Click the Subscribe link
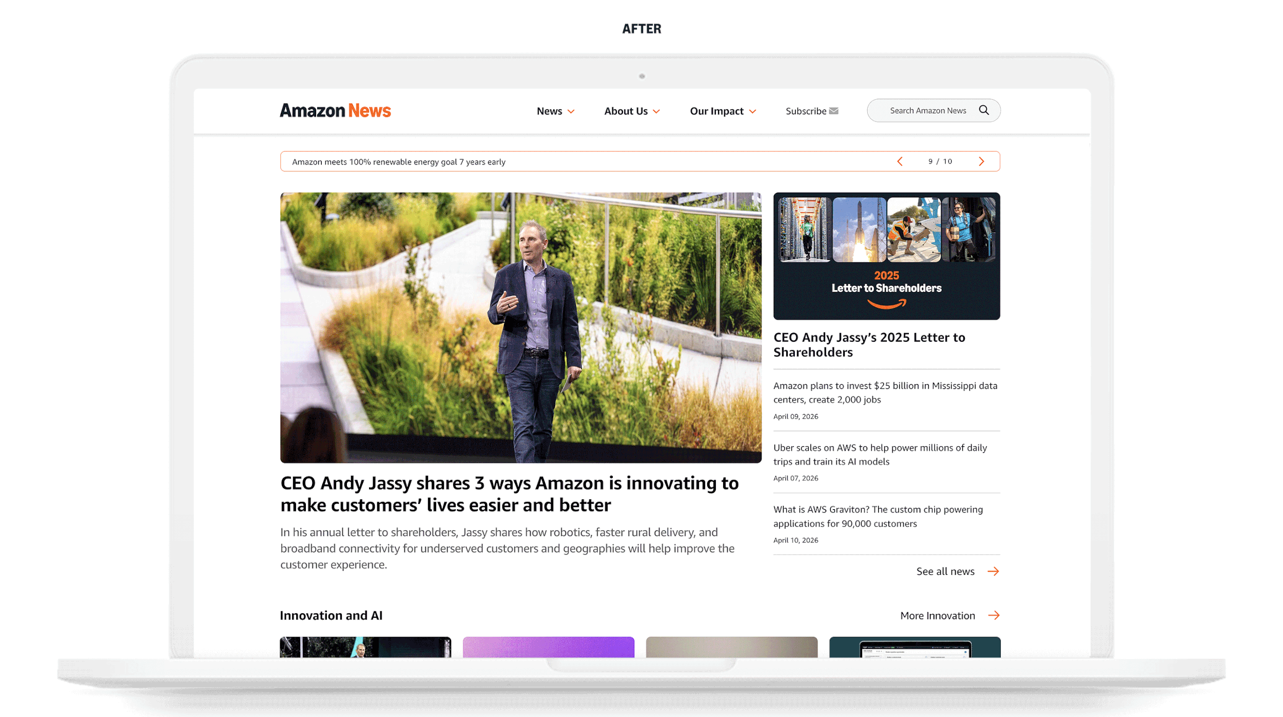 coord(806,111)
